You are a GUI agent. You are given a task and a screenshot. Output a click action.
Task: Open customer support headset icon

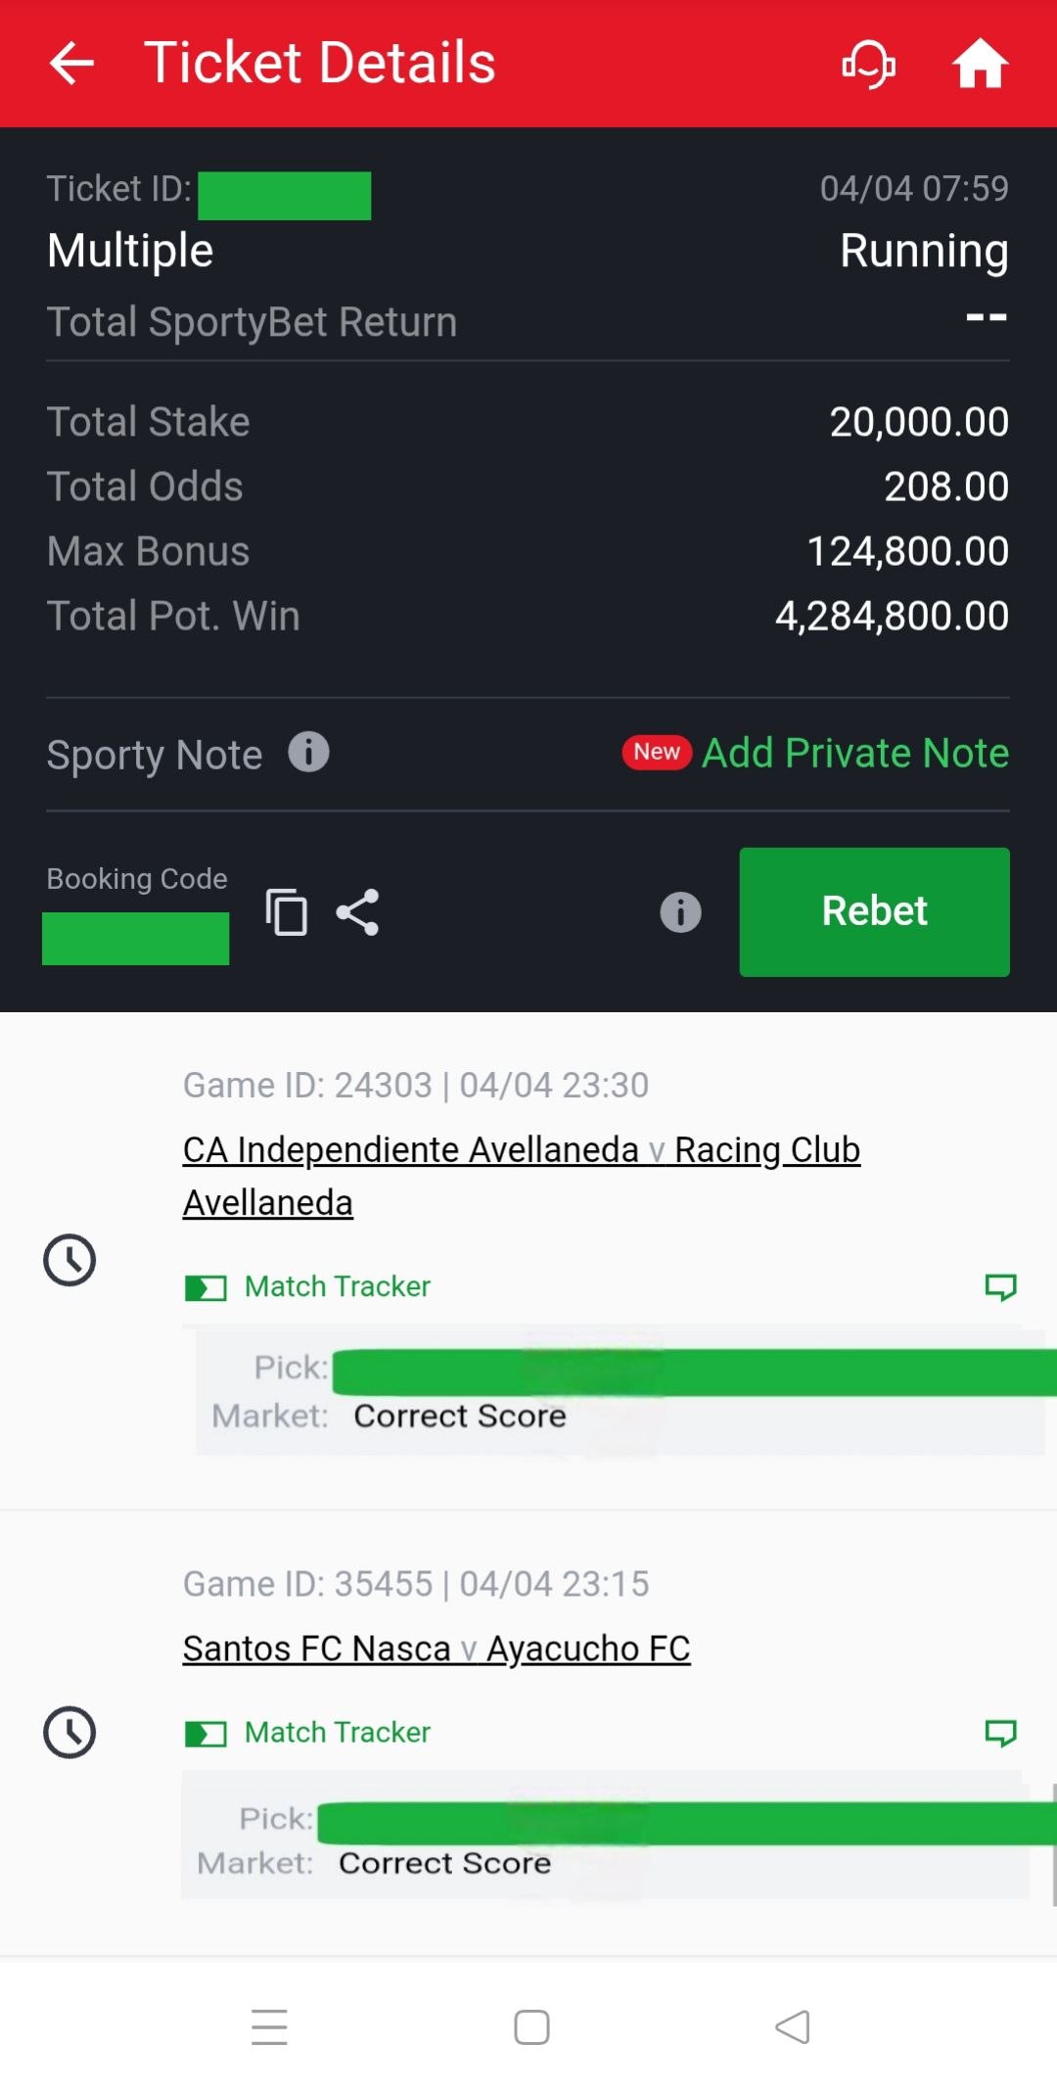(868, 64)
